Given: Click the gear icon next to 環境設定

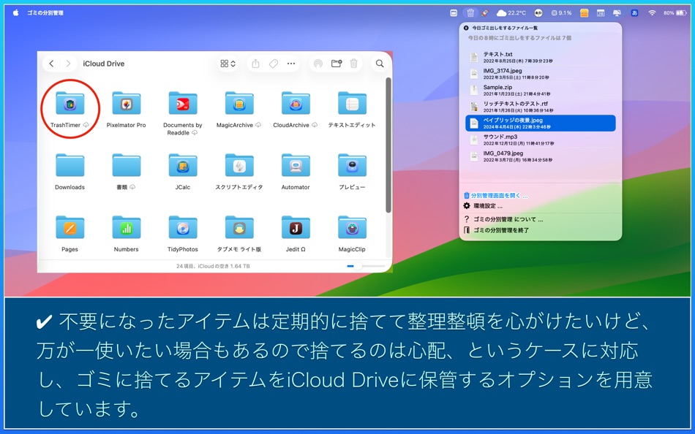Looking at the screenshot, I should [466, 205].
